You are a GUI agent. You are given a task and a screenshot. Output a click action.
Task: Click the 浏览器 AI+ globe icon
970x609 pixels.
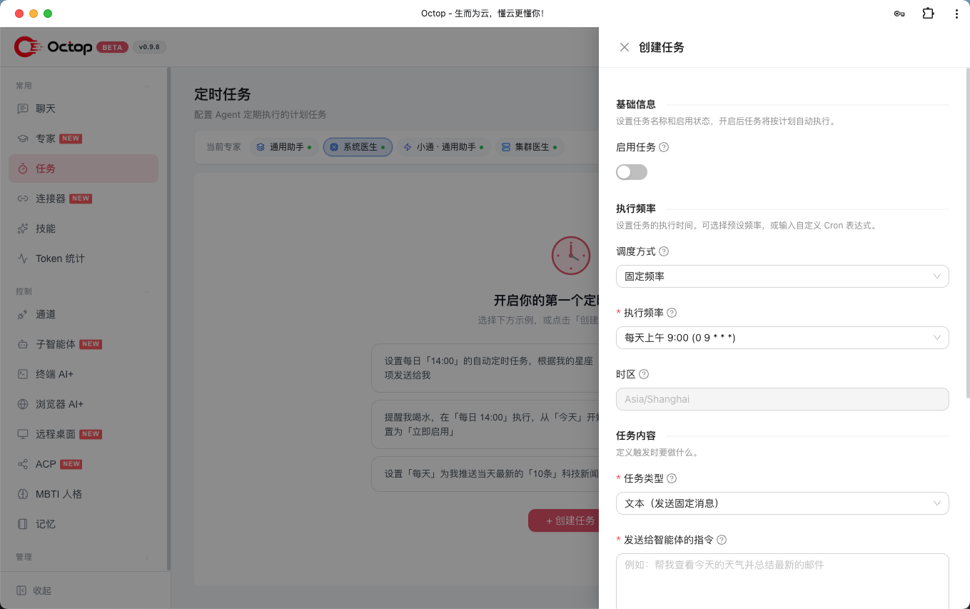(x=23, y=404)
